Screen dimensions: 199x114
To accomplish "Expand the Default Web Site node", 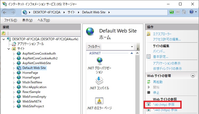I will (14, 68).
